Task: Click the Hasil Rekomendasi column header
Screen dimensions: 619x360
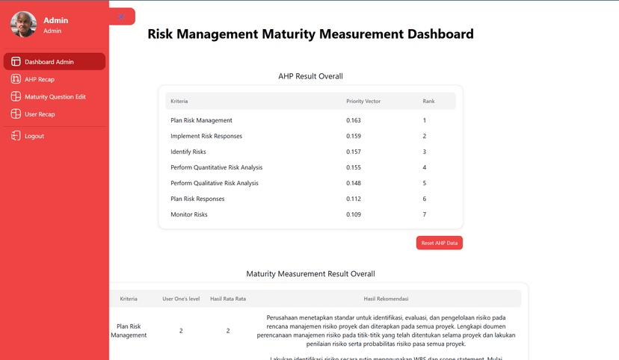Action: [386, 299]
